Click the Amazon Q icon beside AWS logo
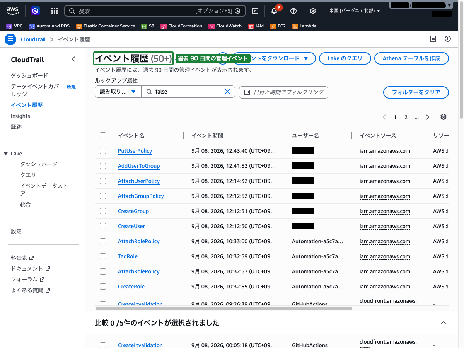 coord(35,11)
